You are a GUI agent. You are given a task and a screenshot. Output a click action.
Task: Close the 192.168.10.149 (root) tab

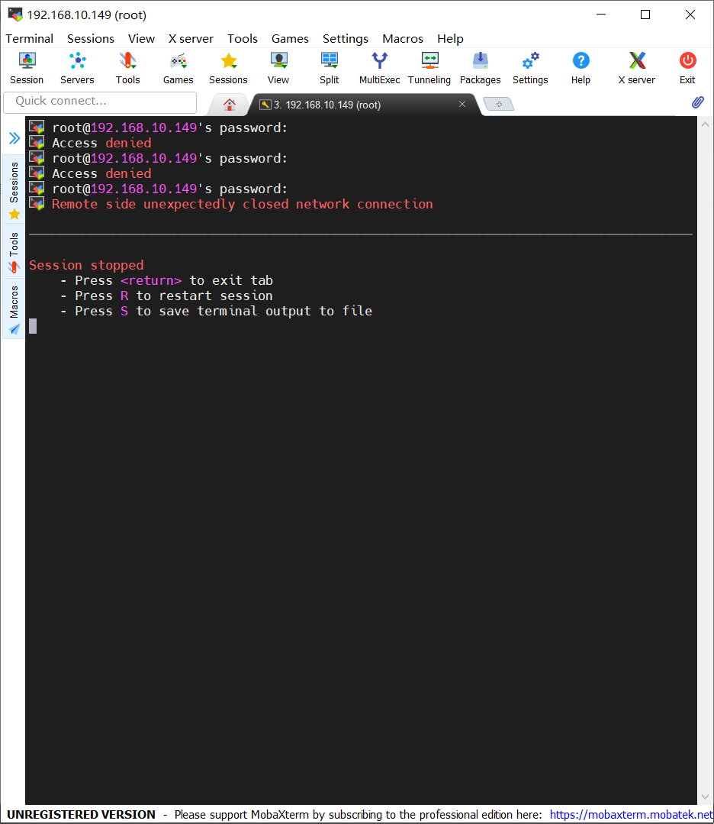point(462,104)
